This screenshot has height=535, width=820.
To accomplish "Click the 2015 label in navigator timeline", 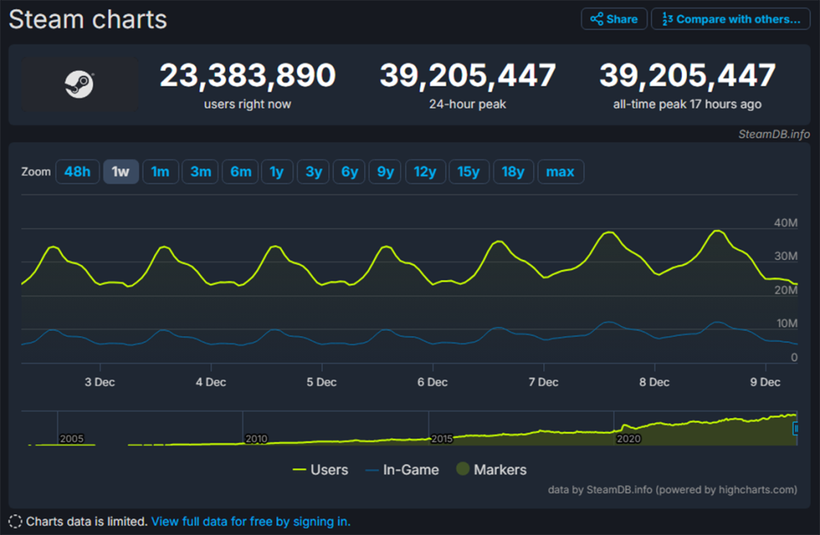I will coord(442,439).
